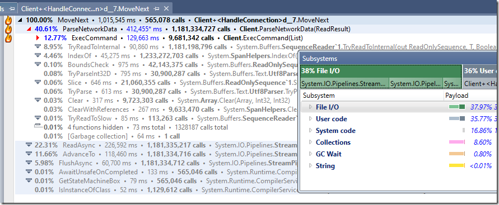
Task: Expand the 8.95% TryReadToInternal node
Action: click(38, 47)
